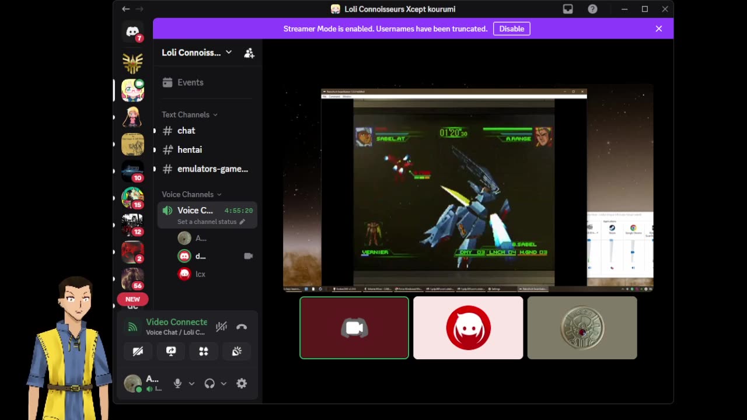Image resolution: width=747 pixels, height=420 pixels.
Task: Collapse the Text Channels category
Action: point(189,114)
